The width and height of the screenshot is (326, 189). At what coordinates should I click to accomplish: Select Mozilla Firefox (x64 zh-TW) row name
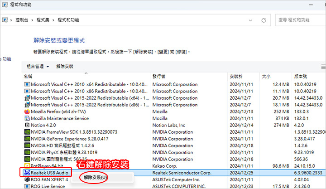pyautogui.click(x=58, y=111)
